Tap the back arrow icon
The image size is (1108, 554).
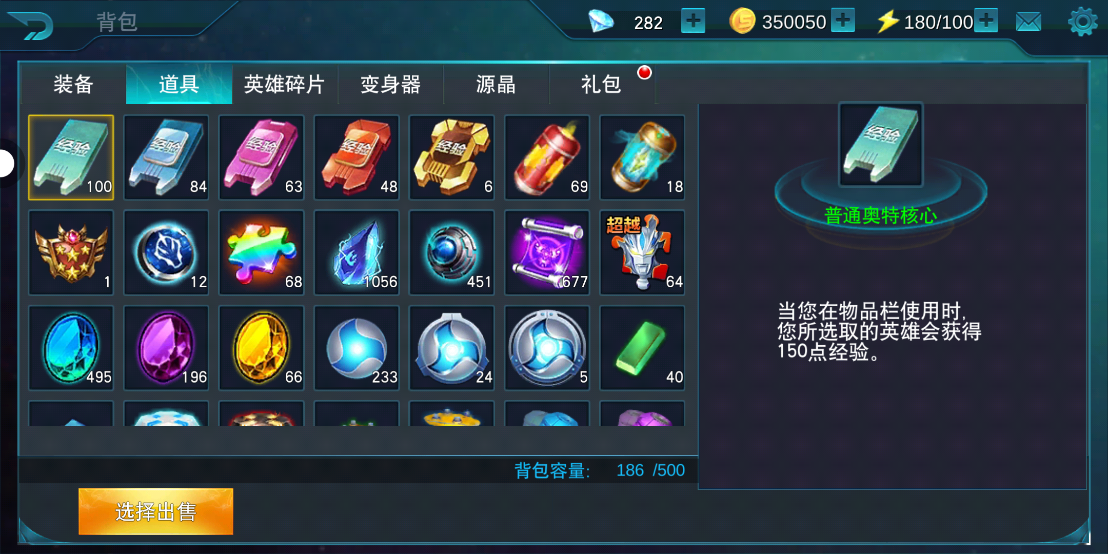[x=32, y=26]
